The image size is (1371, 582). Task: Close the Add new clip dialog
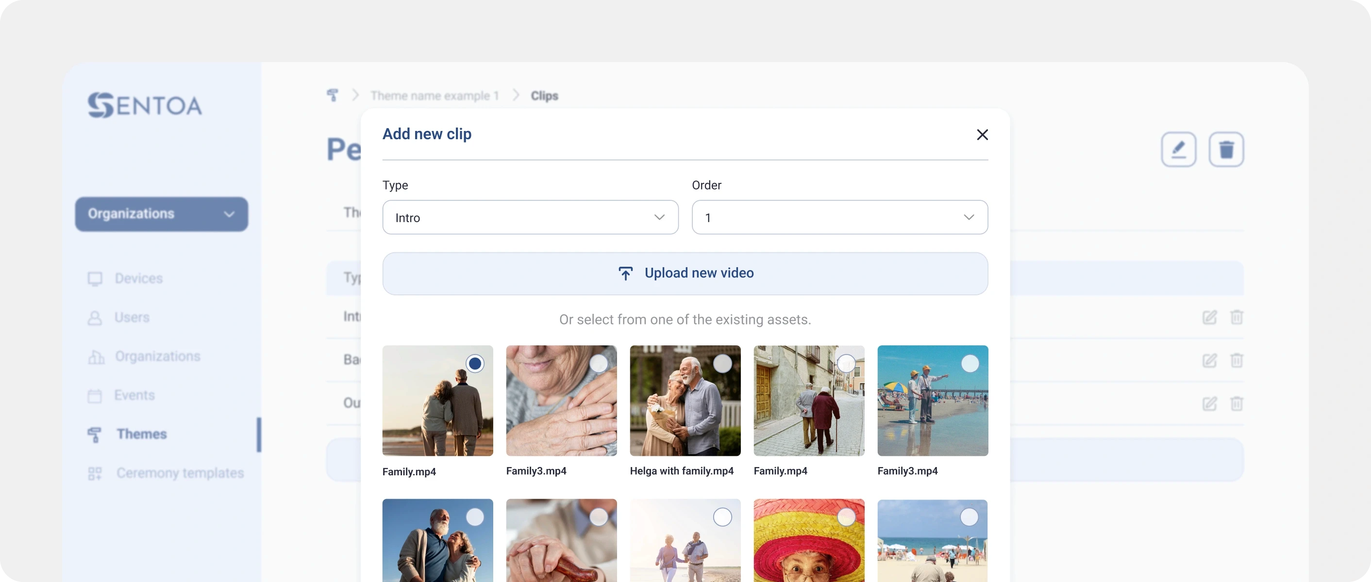(982, 134)
